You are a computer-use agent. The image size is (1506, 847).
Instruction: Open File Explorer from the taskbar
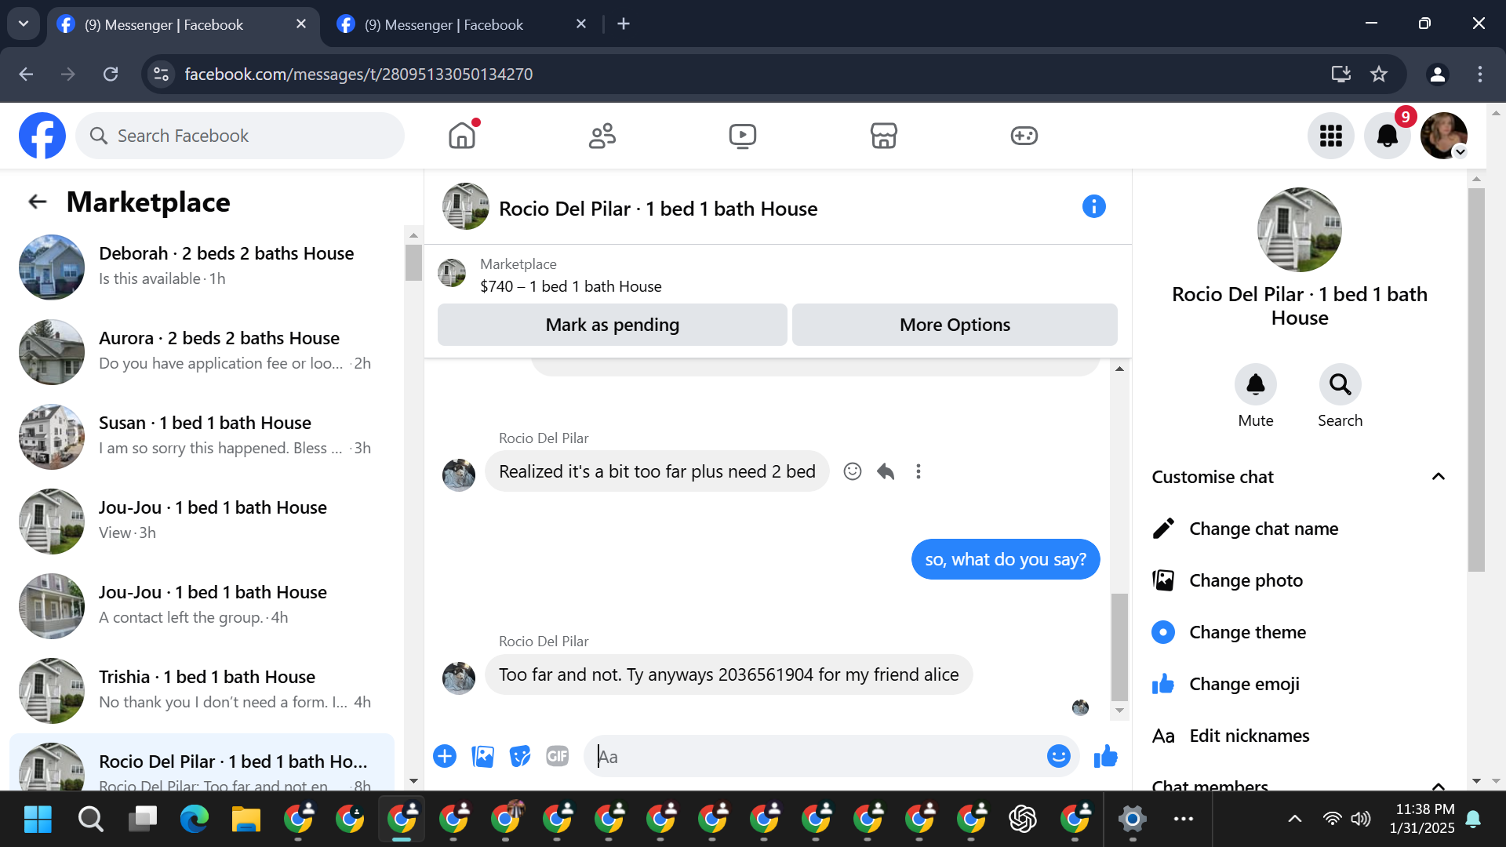[246, 820]
